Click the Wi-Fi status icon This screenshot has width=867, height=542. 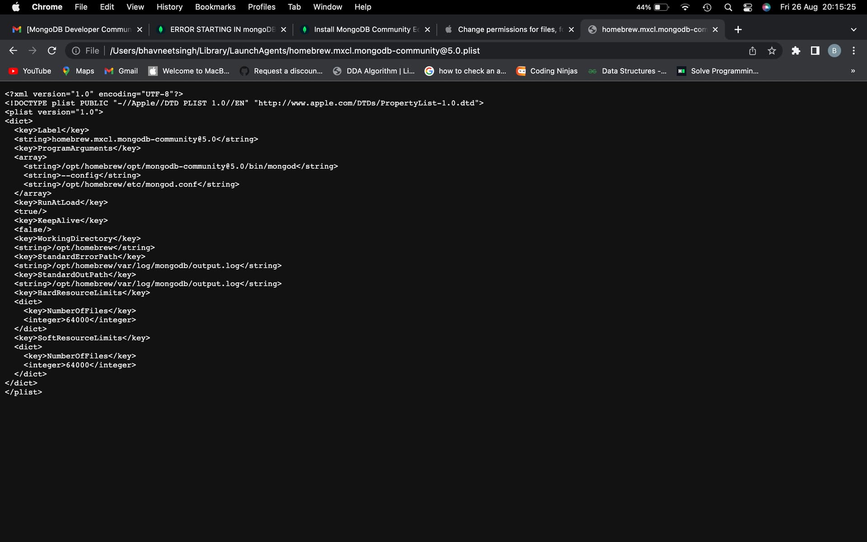(685, 7)
